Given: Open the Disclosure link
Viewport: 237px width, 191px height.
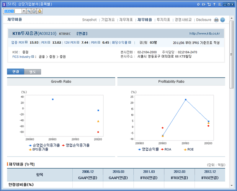Looking at the screenshot, I should click(203, 20).
